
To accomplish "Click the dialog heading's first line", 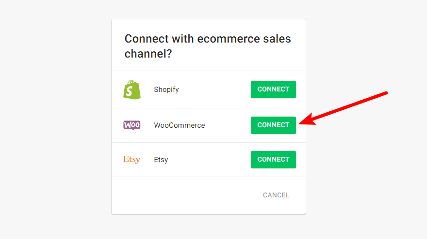I will 208,39.
